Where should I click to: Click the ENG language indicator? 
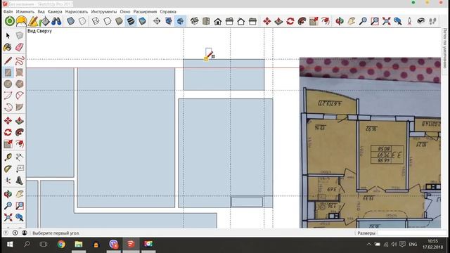pos(413,245)
